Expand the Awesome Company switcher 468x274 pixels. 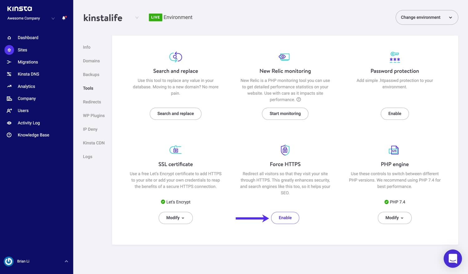pos(53,18)
